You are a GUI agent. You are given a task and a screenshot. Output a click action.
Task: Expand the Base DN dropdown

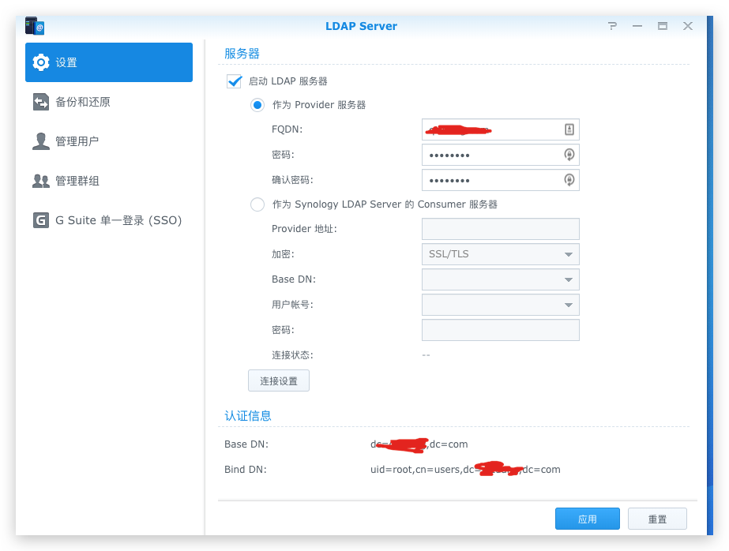501,279
